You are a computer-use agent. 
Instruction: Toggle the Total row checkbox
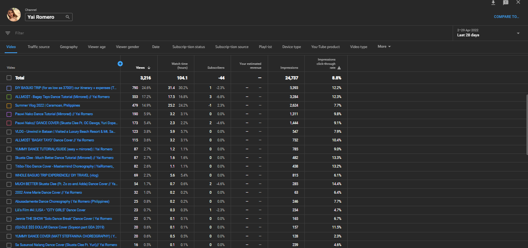(9, 78)
